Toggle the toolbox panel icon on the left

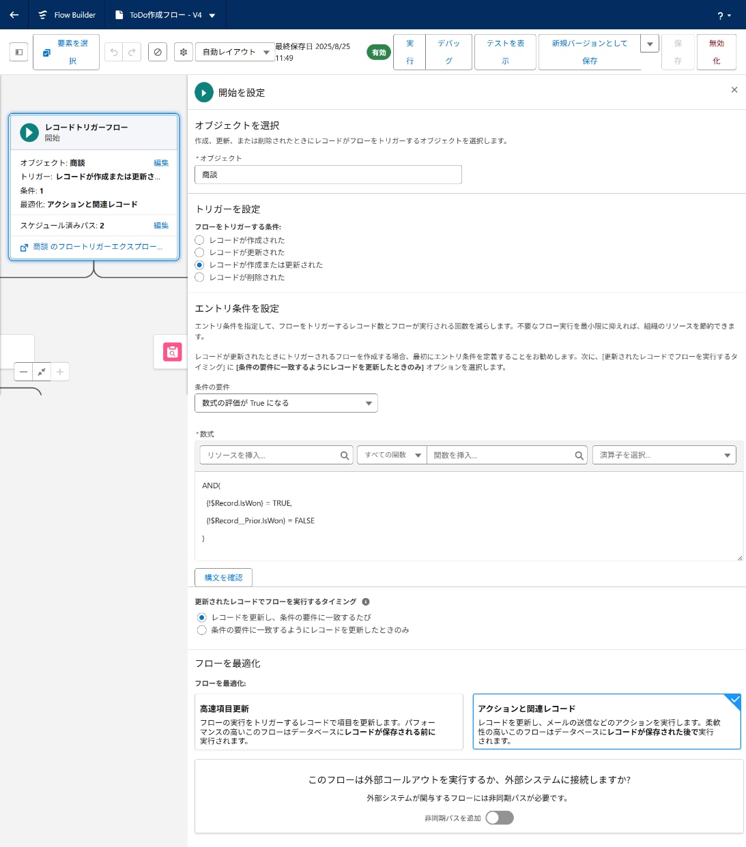[18, 52]
